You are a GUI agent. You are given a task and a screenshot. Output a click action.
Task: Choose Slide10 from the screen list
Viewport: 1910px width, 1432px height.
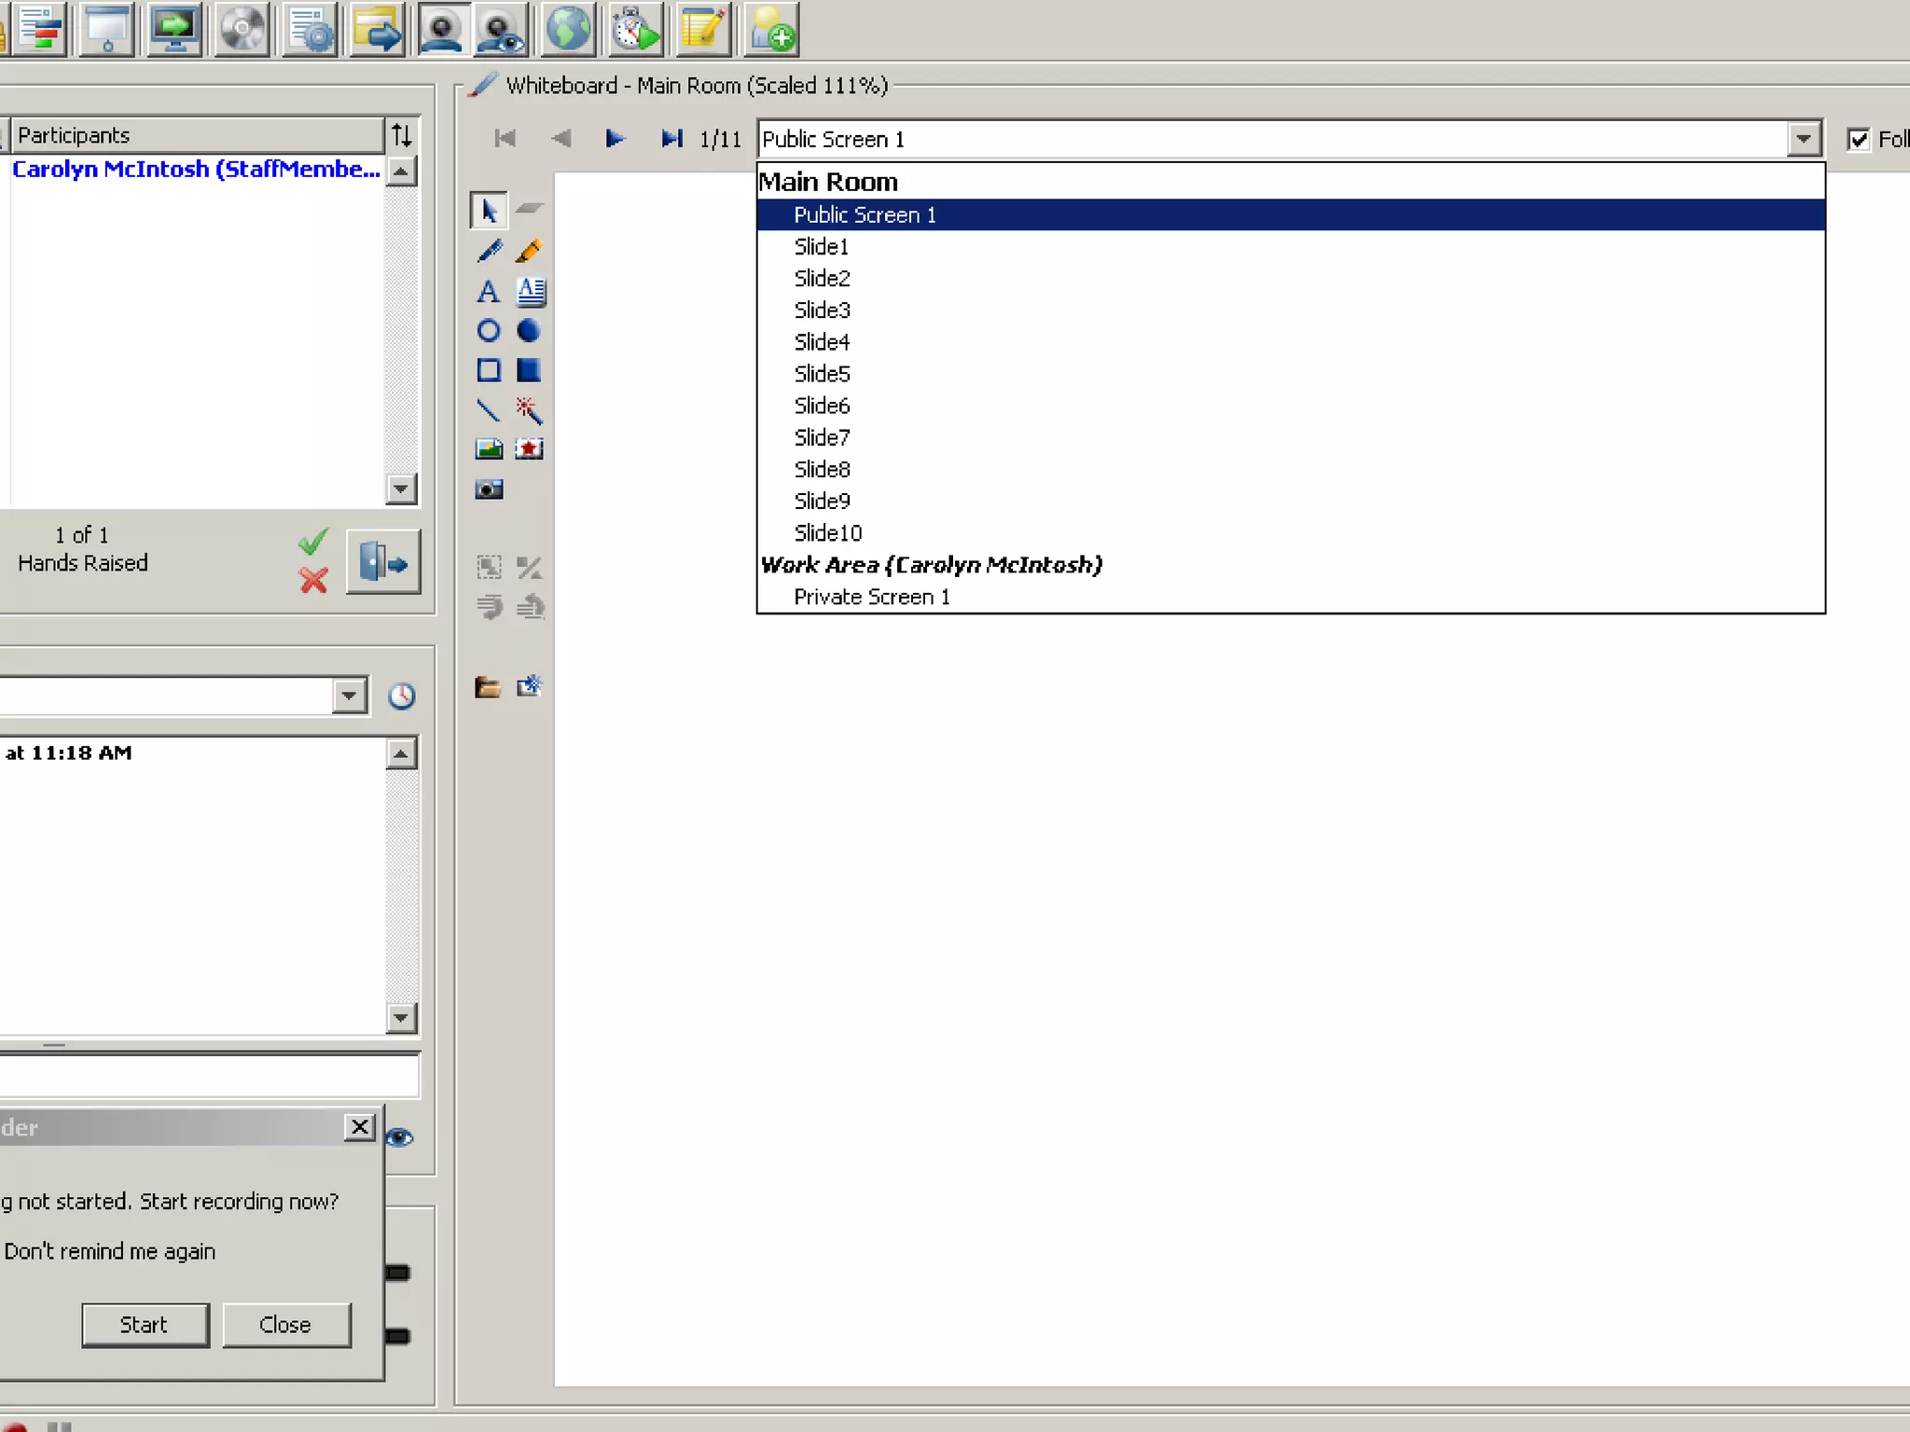tap(1291, 532)
